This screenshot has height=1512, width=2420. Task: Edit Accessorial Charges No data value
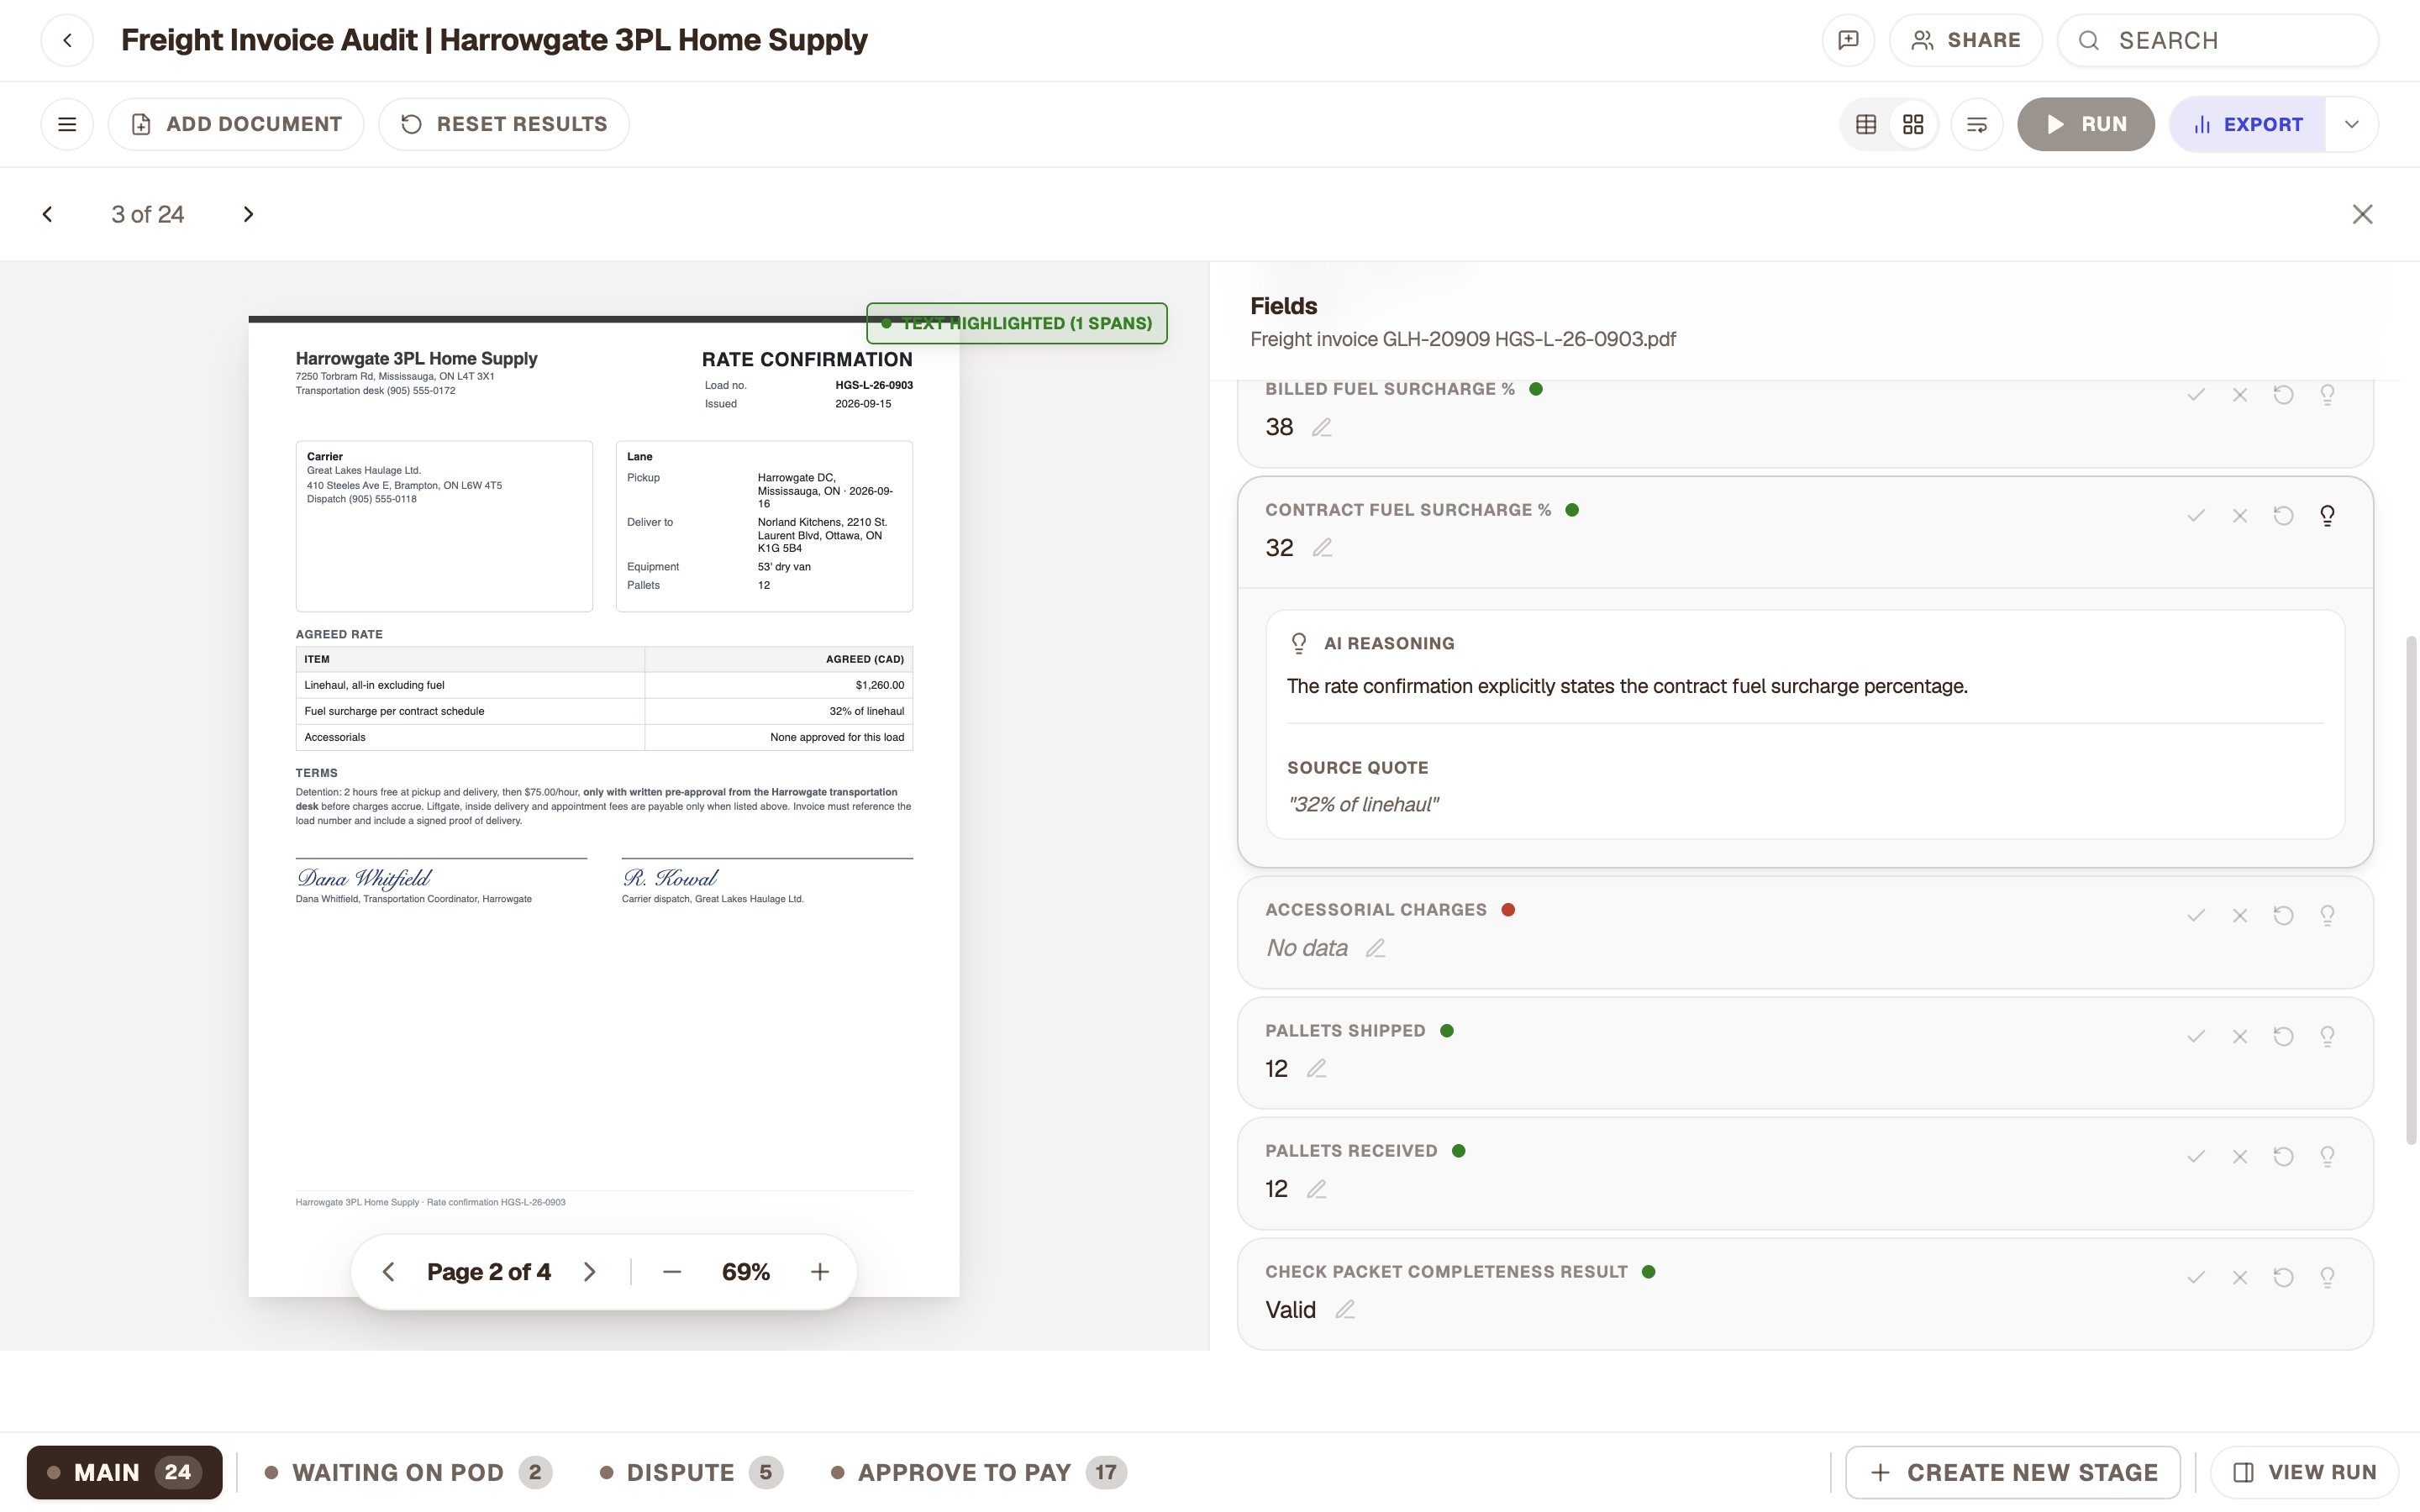click(1376, 948)
